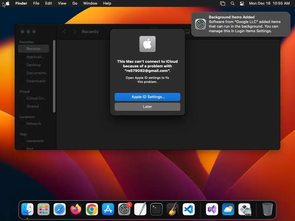Image resolution: width=295 pixels, height=221 pixels.
Task: Select the rewwrerer tag in sidebar
Action: (x=33, y=141)
